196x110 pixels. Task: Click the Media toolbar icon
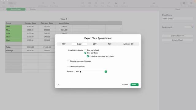[116, 3]
